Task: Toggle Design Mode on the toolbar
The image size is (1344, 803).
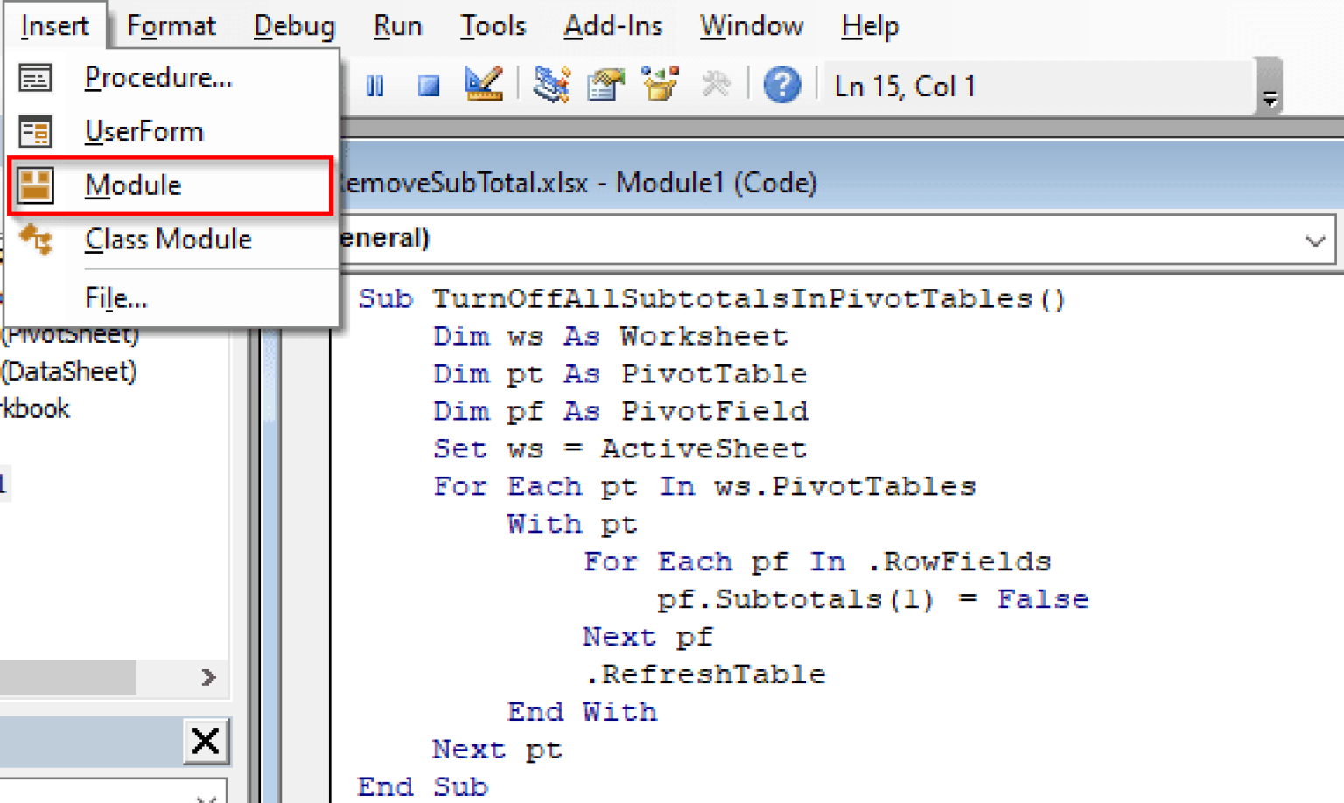Action: coord(484,85)
